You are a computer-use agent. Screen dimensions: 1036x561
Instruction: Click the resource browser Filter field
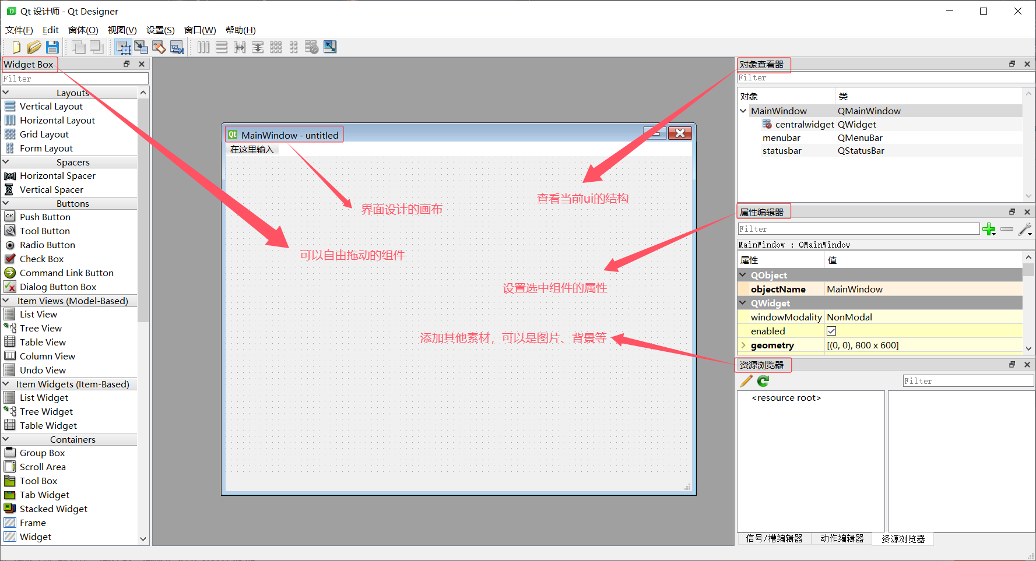[968, 381]
